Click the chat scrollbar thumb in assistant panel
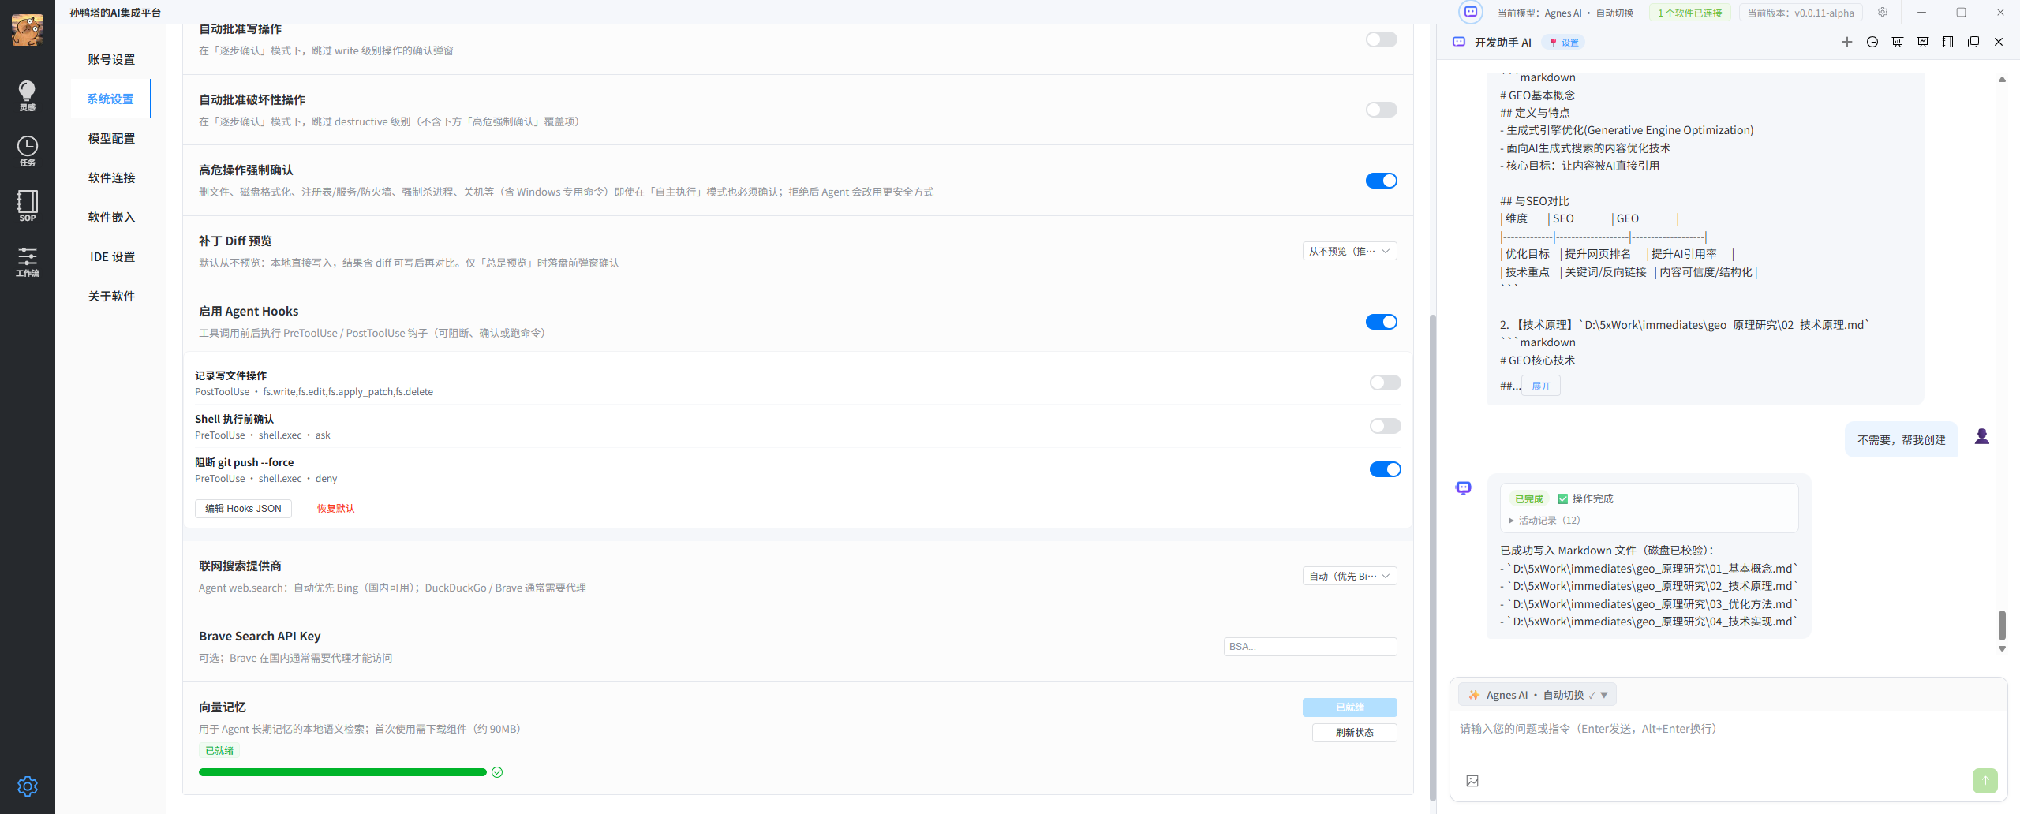This screenshot has width=2020, height=814. coord(2002,625)
